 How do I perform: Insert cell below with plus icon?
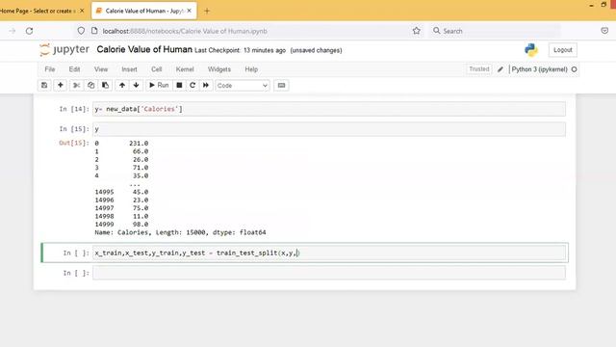pyautogui.click(x=60, y=86)
